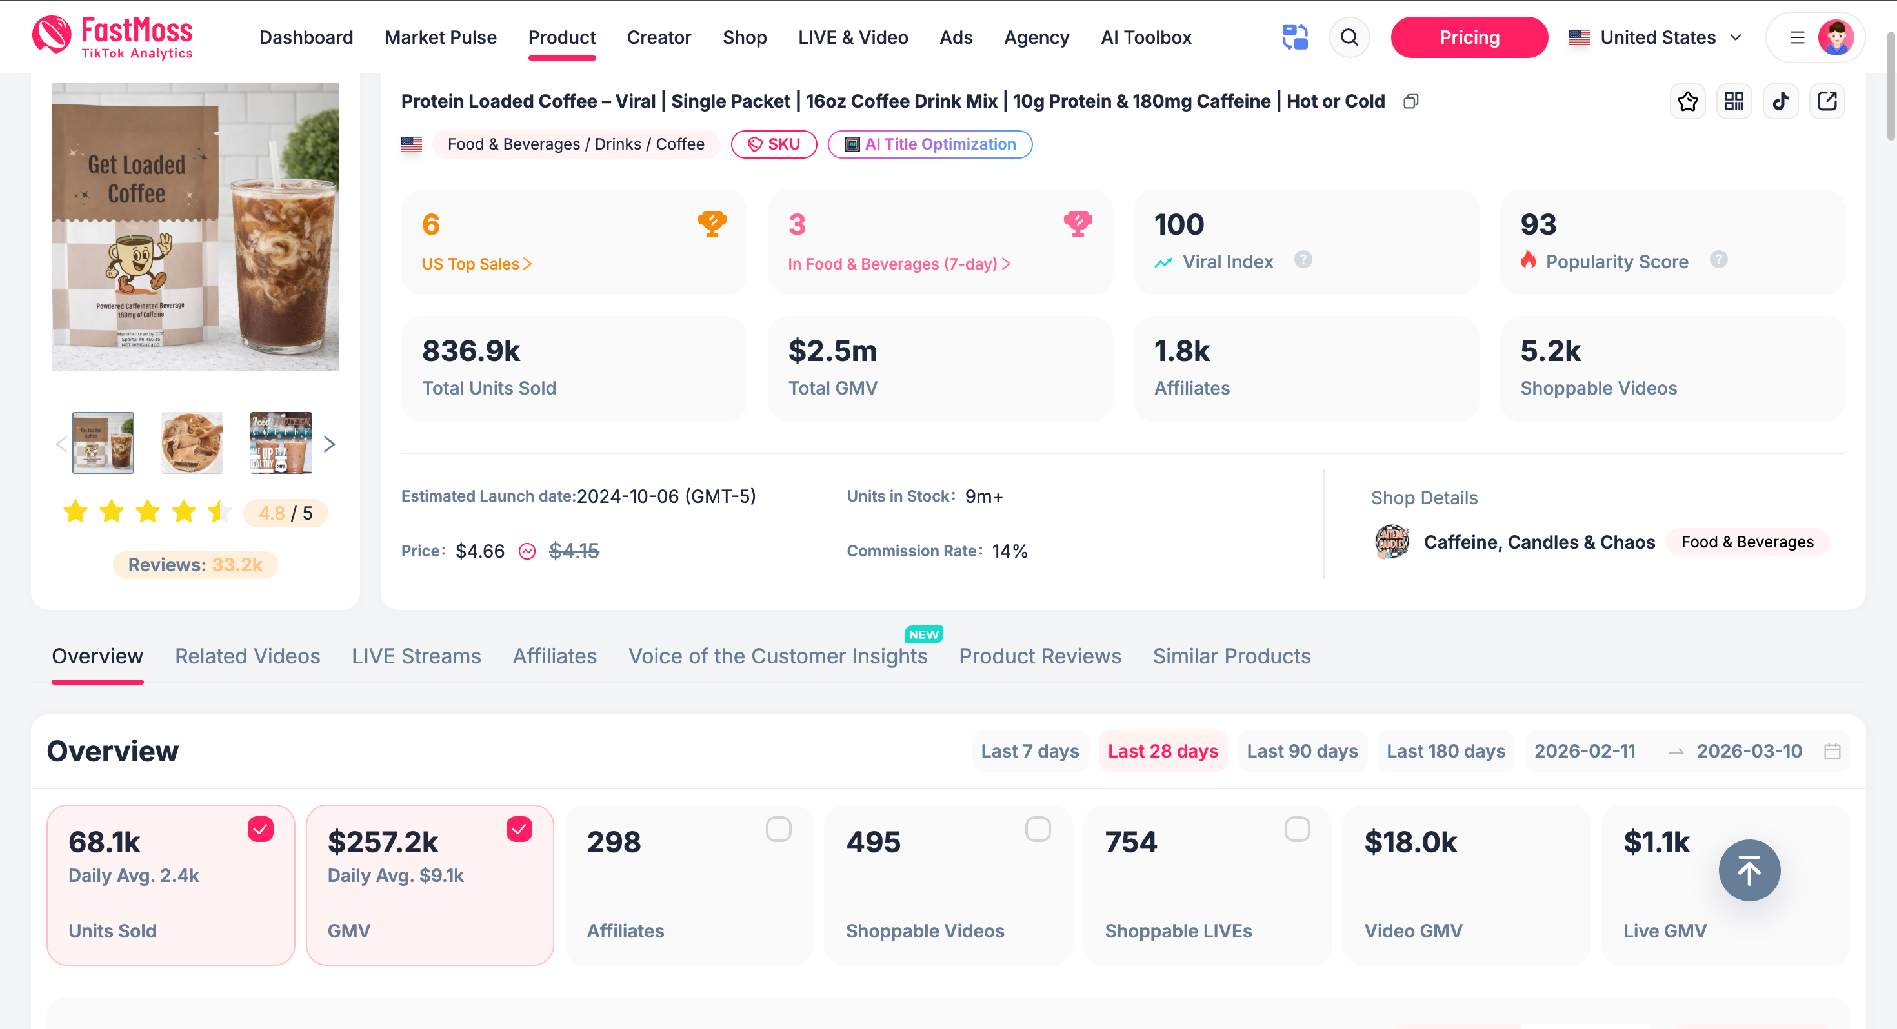Select the second product image thumbnail

coord(192,442)
